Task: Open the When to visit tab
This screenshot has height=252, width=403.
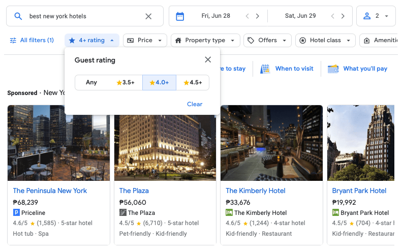Action: (x=287, y=69)
